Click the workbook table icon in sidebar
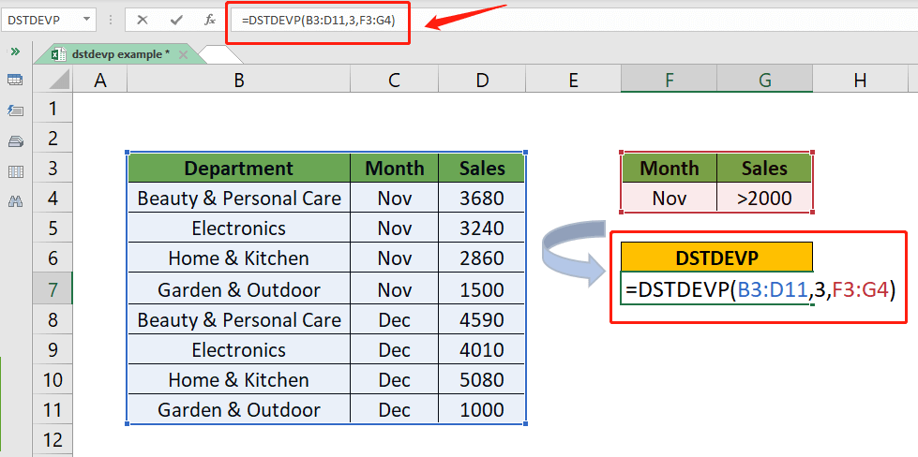 click(15, 81)
